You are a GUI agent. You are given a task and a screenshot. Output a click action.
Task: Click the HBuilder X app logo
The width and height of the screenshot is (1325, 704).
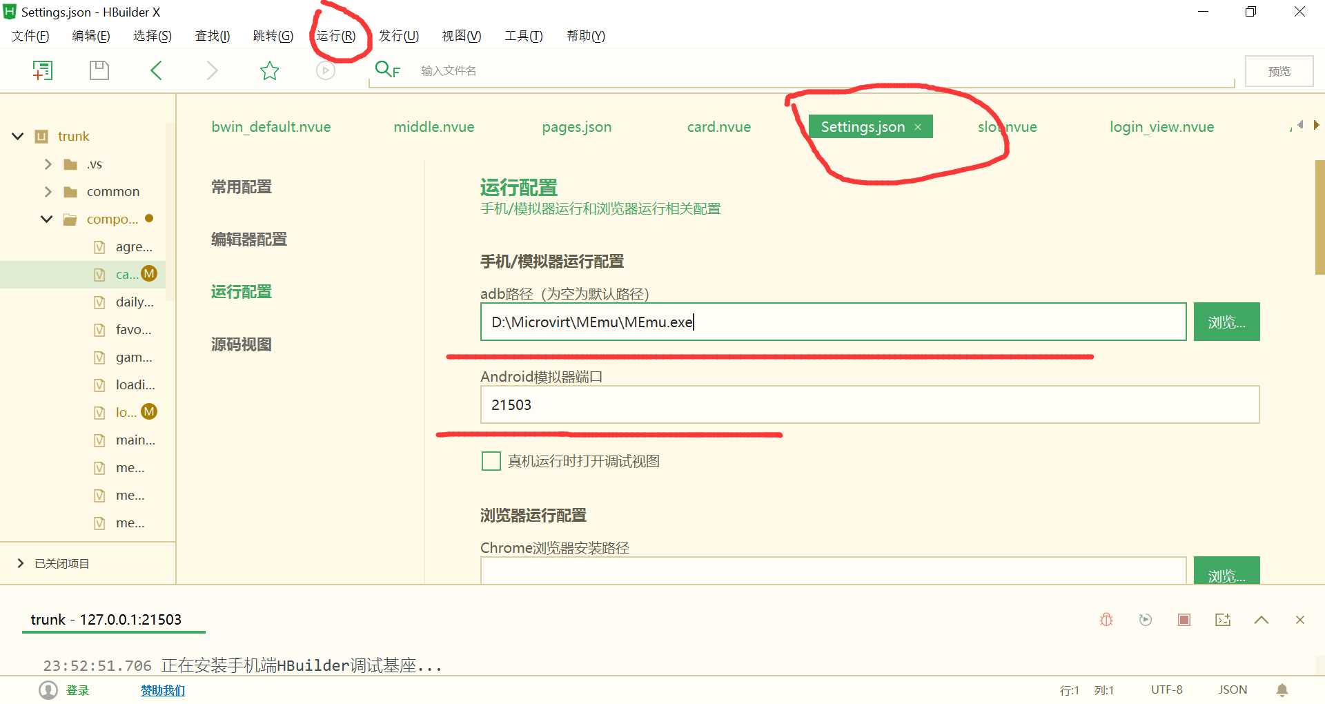point(10,12)
